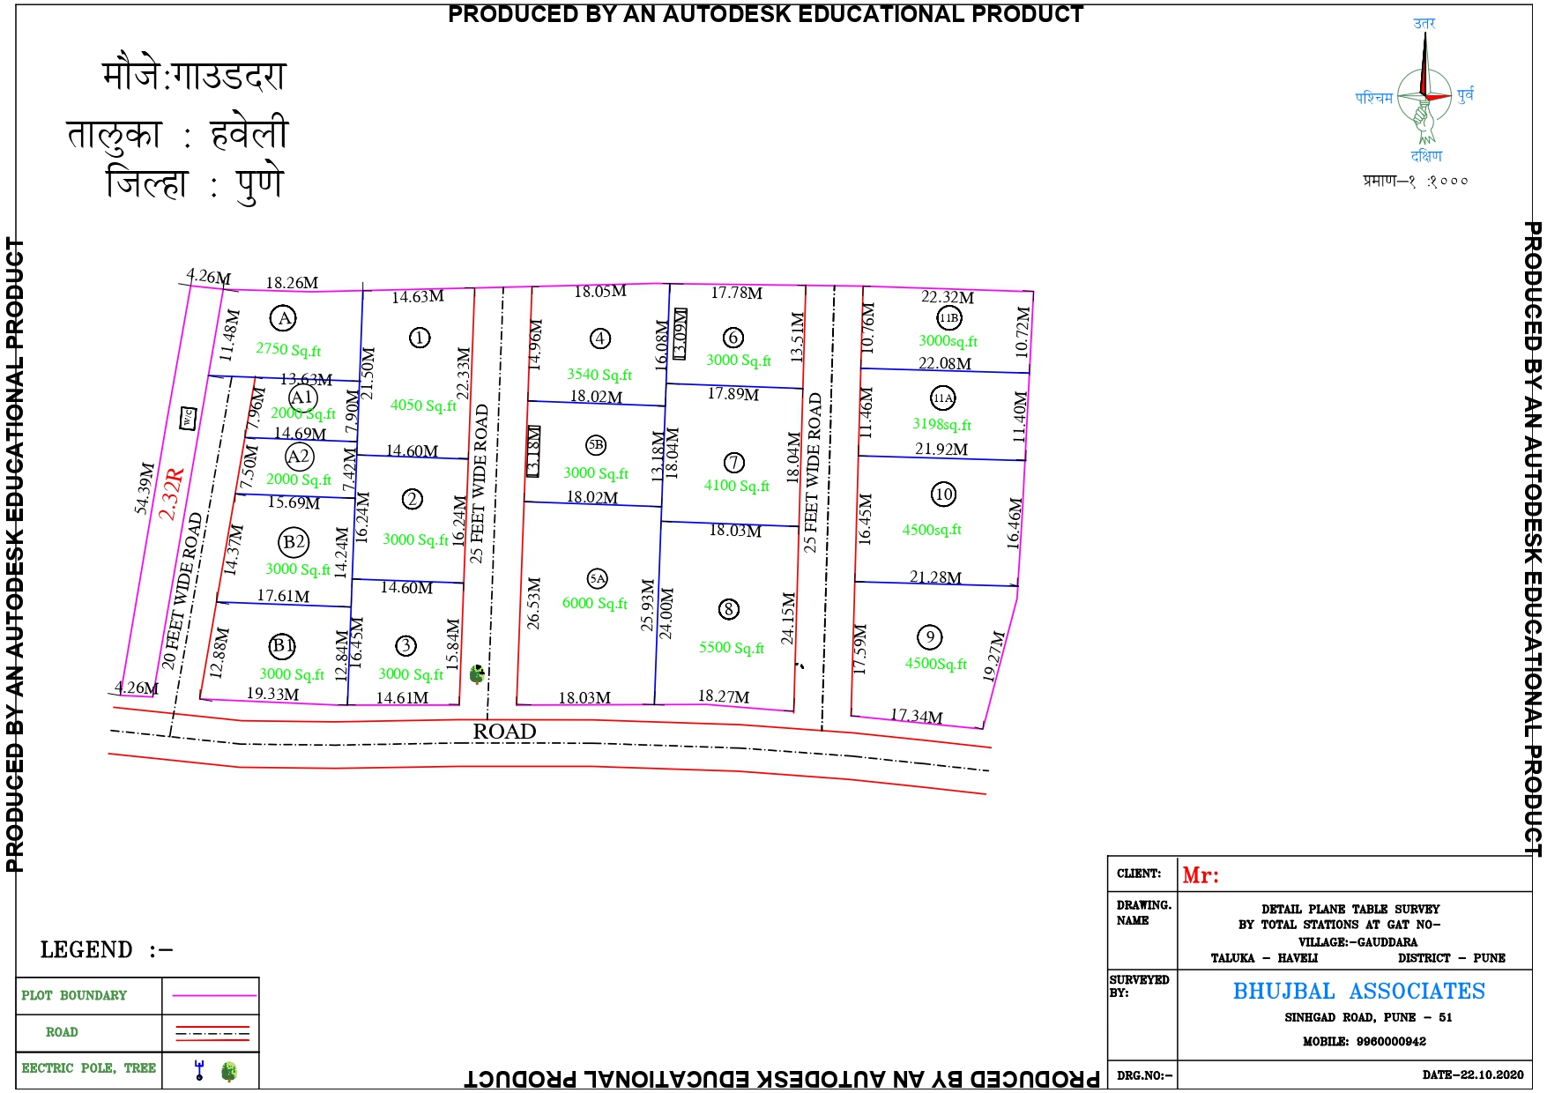This screenshot has width=1547, height=1093.
Task: Click the north compass rose symbol
Action: [1424, 95]
